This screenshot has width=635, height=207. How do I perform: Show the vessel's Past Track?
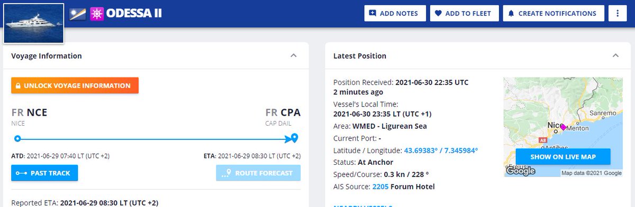coord(44,173)
